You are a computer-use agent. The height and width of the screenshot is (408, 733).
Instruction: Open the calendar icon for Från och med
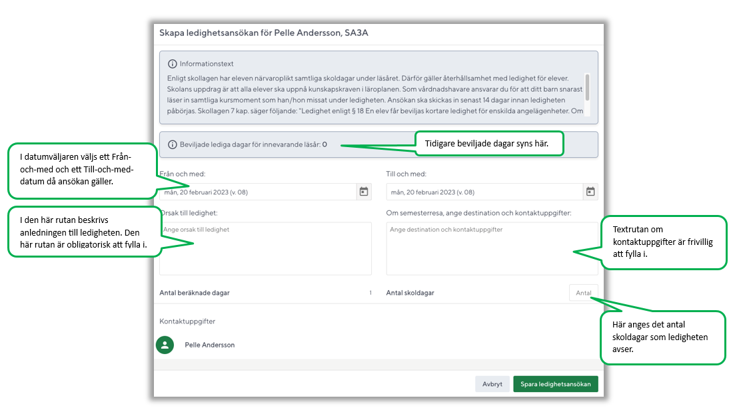pos(363,191)
